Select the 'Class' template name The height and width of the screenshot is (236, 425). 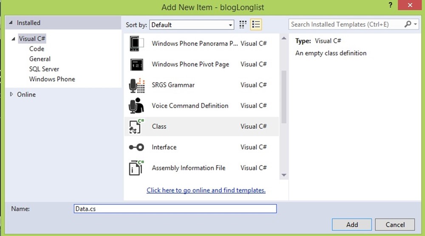point(159,126)
